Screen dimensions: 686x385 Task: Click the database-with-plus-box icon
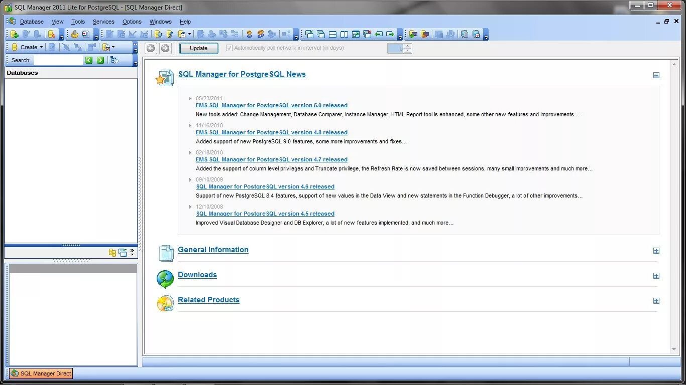[182, 34]
